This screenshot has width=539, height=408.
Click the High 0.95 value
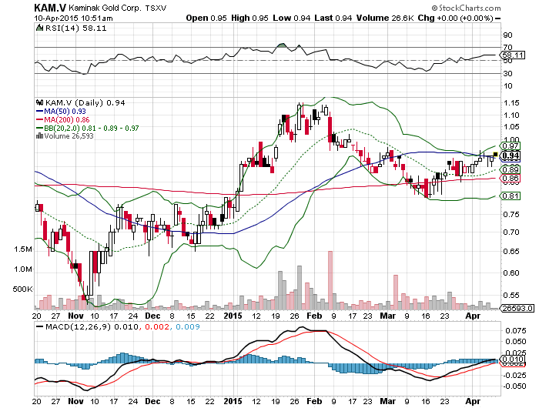(x=249, y=18)
